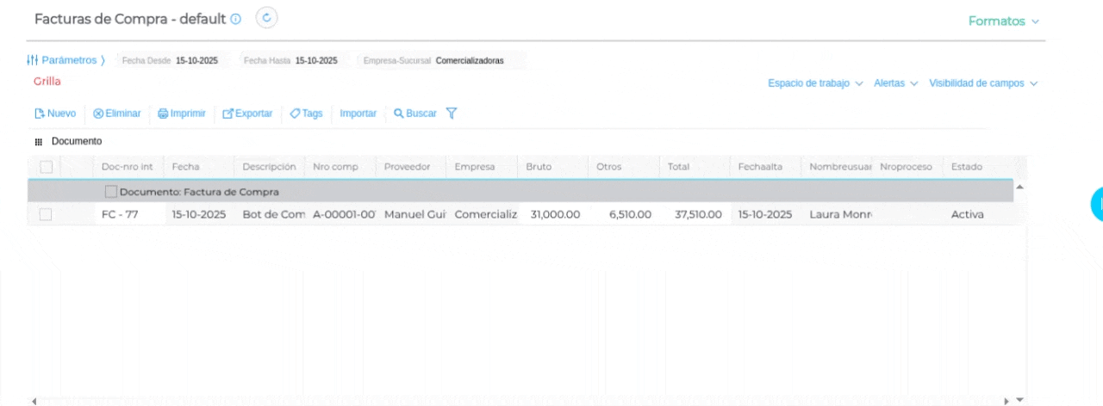The width and height of the screenshot is (1103, 406).
Task: Open the funnel filter icon
Action: point(452,114)
